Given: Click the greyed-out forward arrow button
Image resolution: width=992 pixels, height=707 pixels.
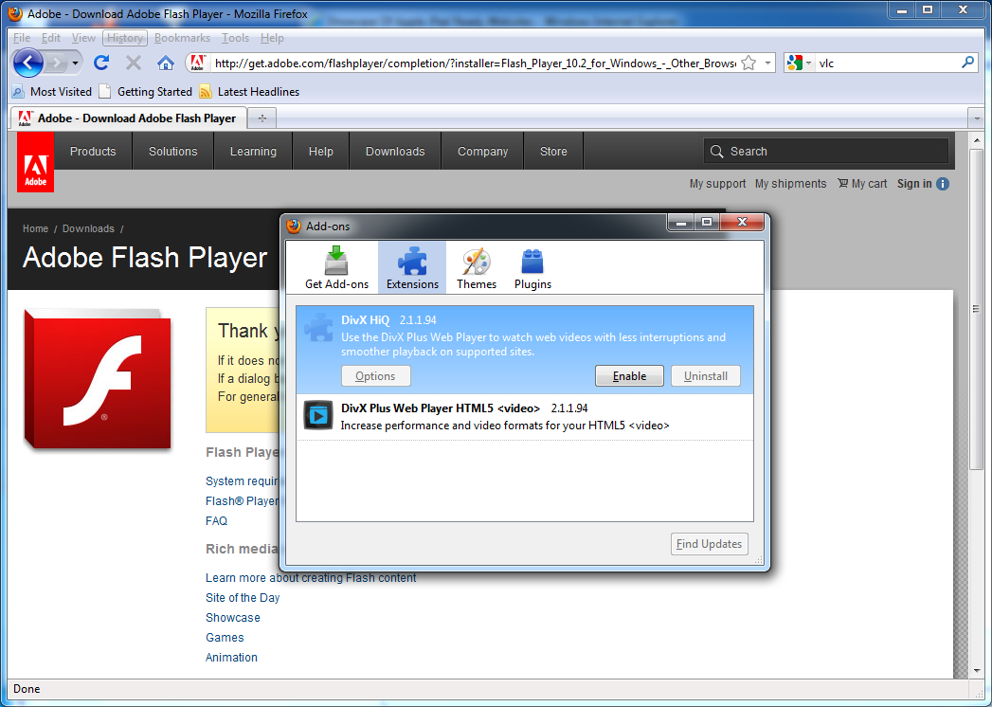Looking at the screenshot, I should pyautogui.click(x=57, y=63).
